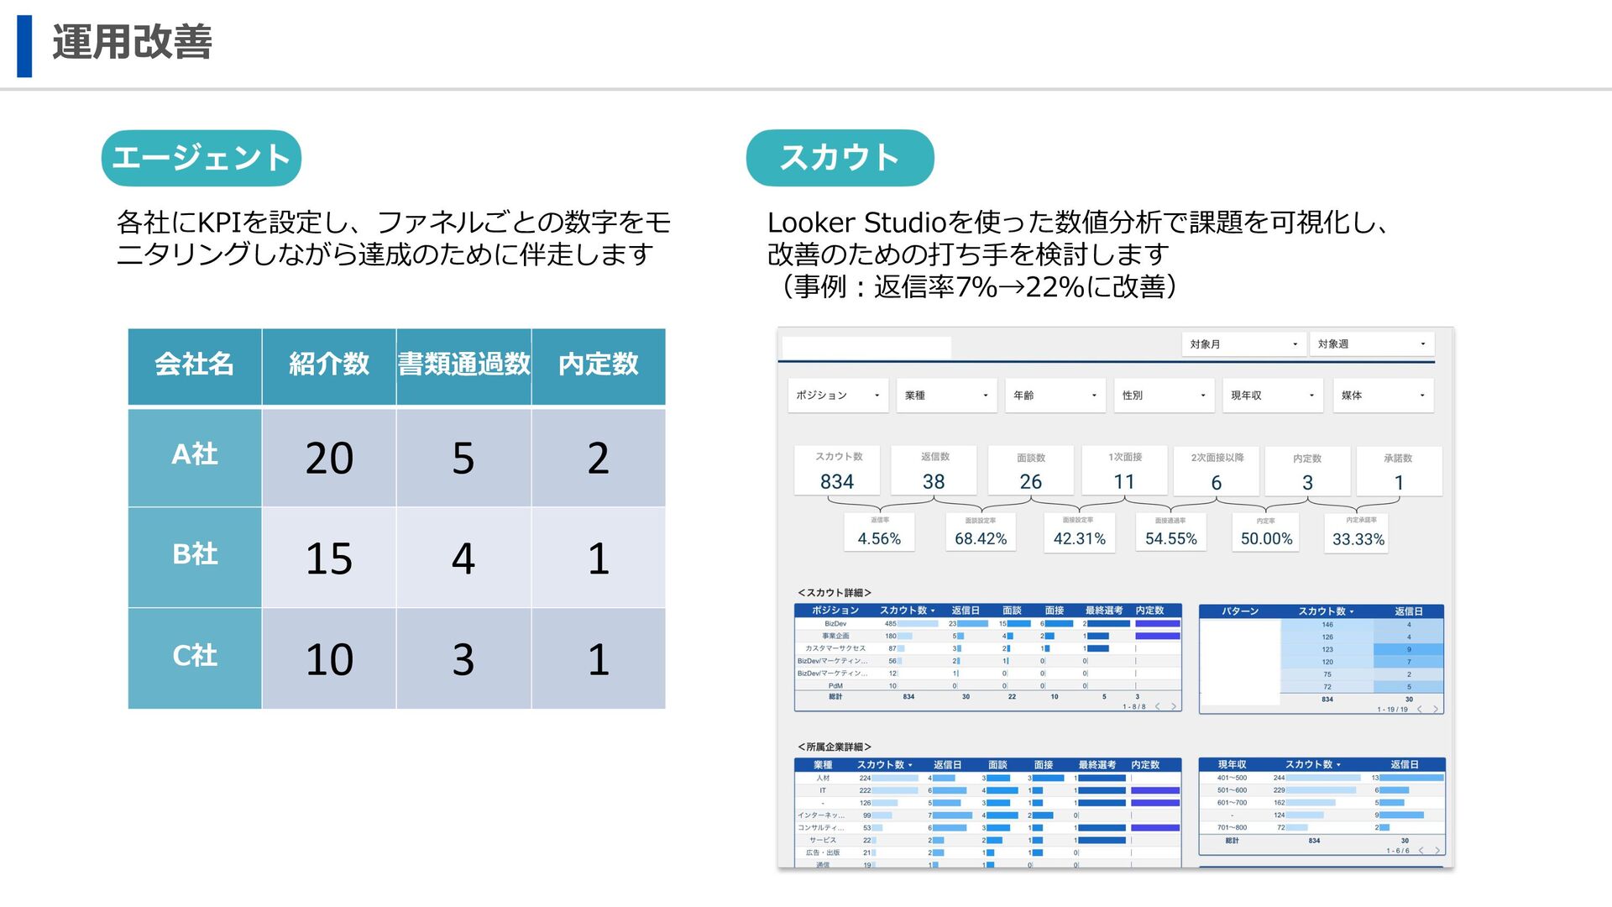Viewport: 1612px width, 907px height.
Task: Go to next page of salary table
Action: [1437, 851]
